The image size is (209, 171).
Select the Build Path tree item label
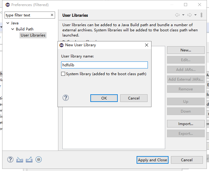(x=25, y=29)
